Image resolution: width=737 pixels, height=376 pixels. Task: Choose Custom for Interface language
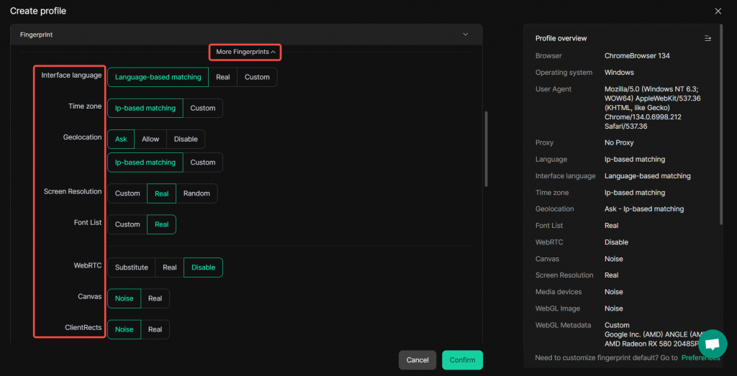tap(257, 77)
